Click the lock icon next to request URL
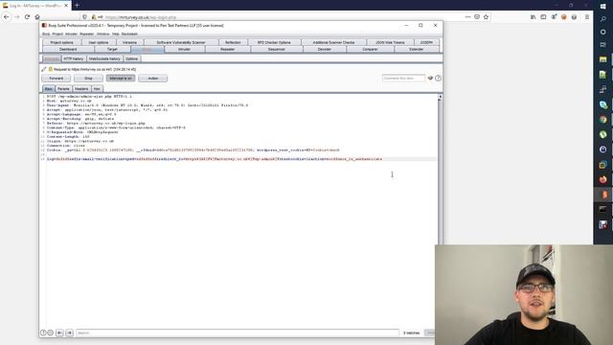The height and width of the screenshot is (345, 613). [51, 69]
